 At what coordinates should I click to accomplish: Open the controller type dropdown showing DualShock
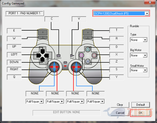pyautogui.click(x=121, y=13)
